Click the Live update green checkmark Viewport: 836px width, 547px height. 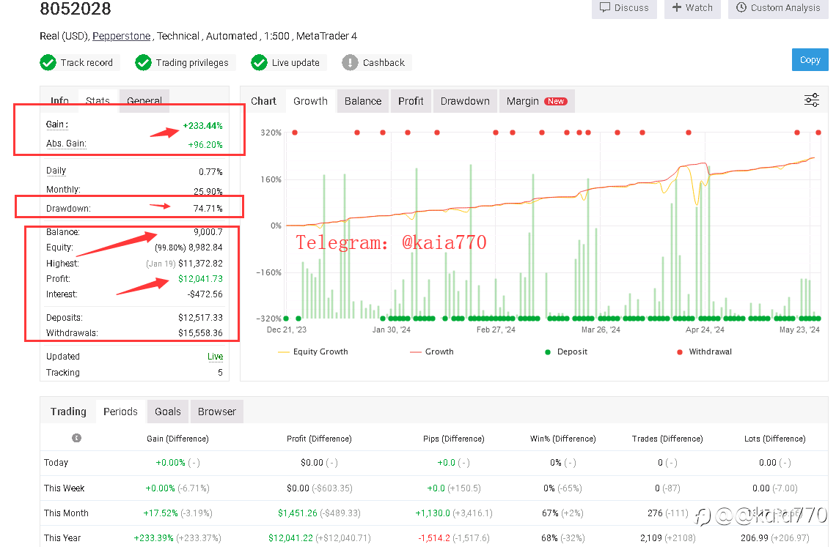tap(259, 63)
